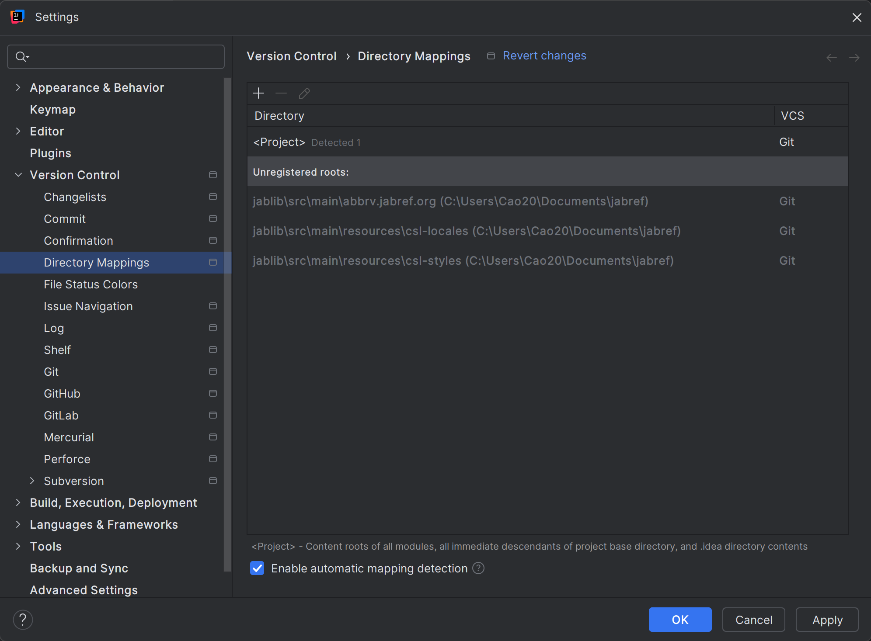Expand Build, Execution, Deployment section
This screenshot has width=871, height=641.
coord(18,502)
